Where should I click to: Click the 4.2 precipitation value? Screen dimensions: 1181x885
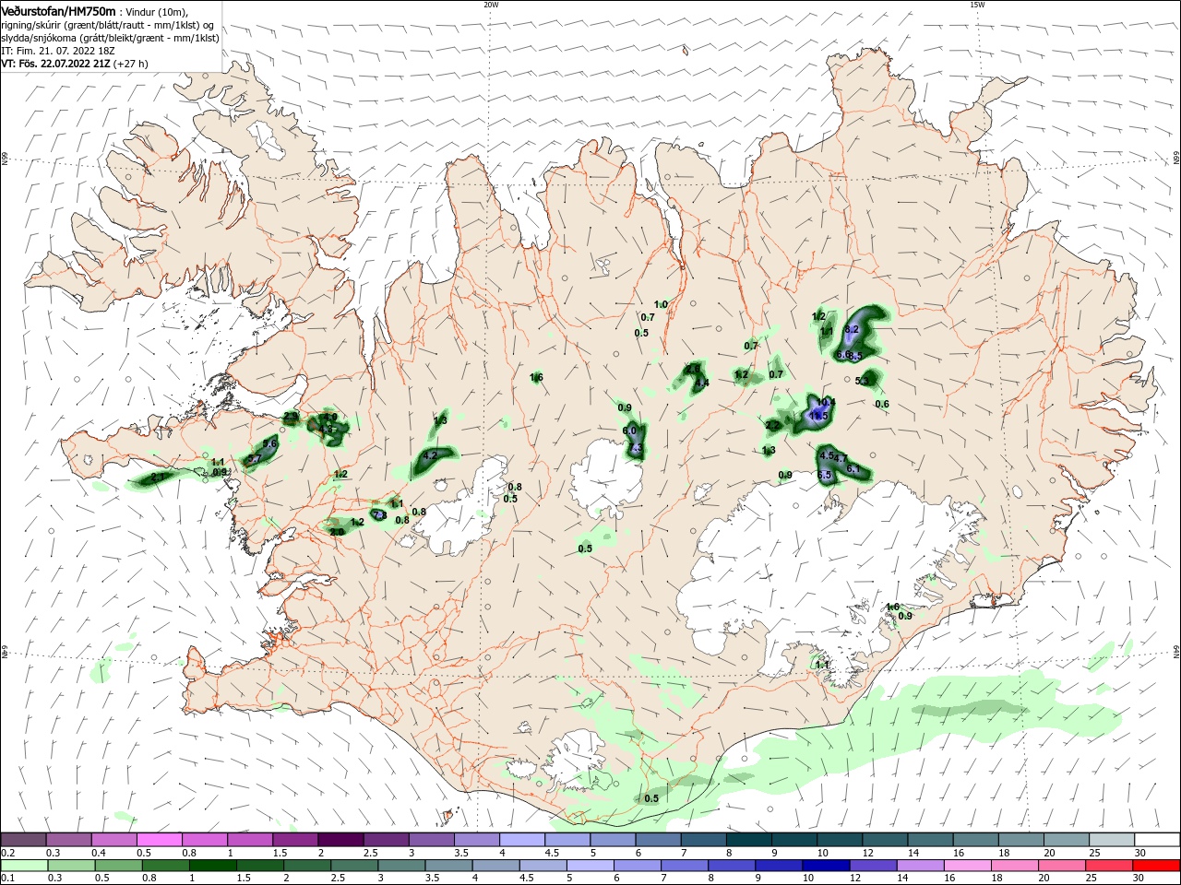coord(430,455)
